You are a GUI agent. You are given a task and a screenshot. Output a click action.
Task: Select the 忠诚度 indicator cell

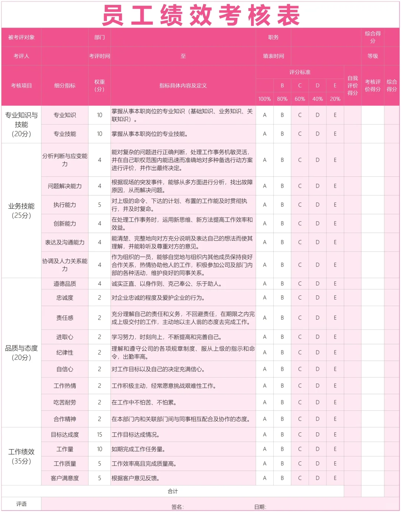click(x=65, y=298)
